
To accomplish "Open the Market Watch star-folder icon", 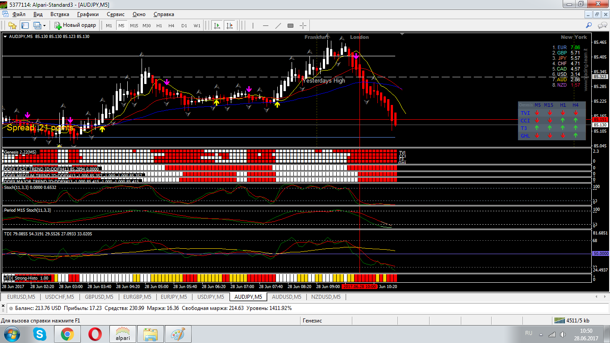I will tap(12, 25).
